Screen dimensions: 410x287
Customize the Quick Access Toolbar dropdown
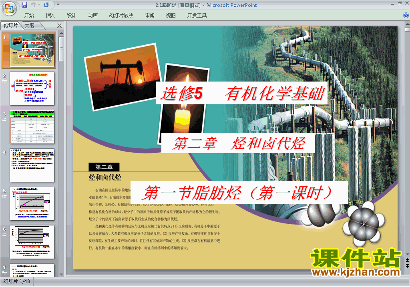pyautogui.click(x=58, y=5)
